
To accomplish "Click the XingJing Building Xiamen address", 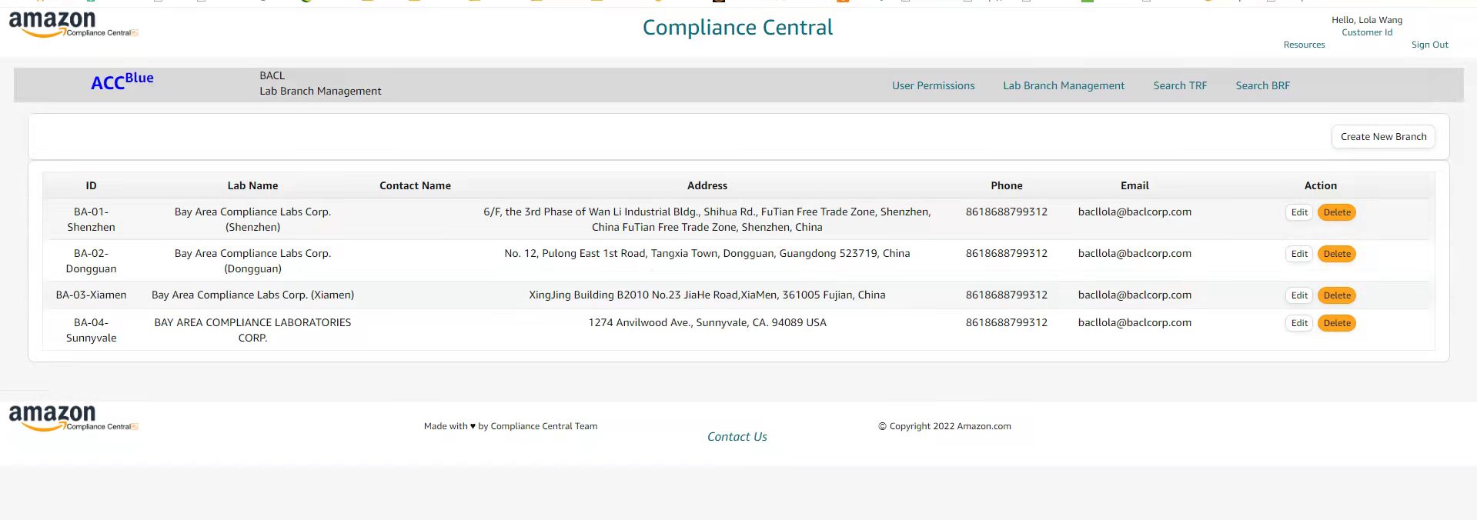I will 707,295.
